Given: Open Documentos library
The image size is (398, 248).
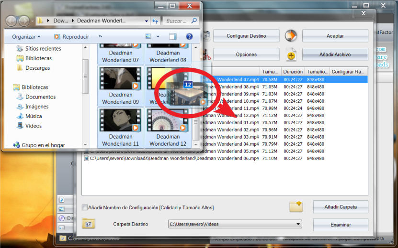Looking at the screenshot, I should pyautogui.click(x=36, y=97).
